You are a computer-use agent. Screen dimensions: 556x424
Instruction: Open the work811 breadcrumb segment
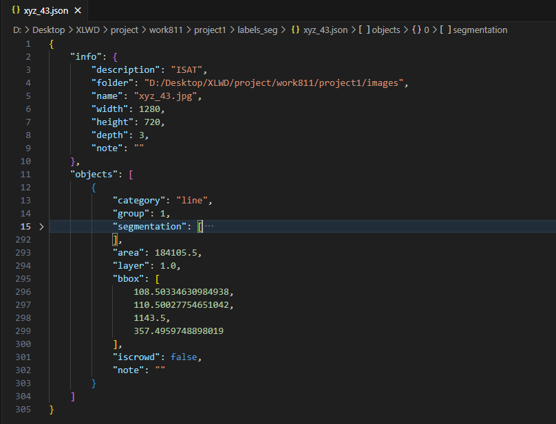pyautogui.click(x=166, y=30)
